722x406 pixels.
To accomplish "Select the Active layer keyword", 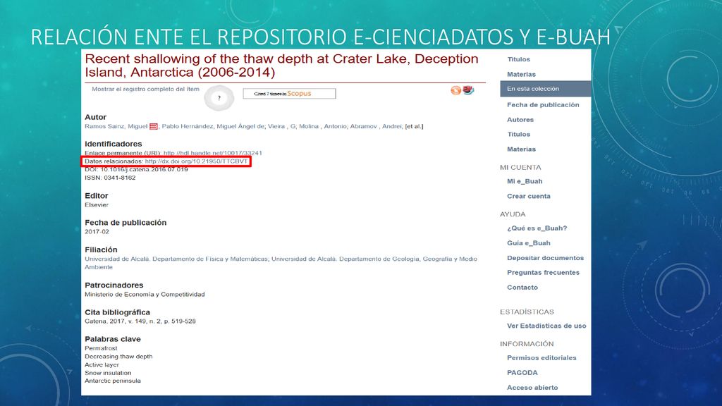I will click(102, 364).
